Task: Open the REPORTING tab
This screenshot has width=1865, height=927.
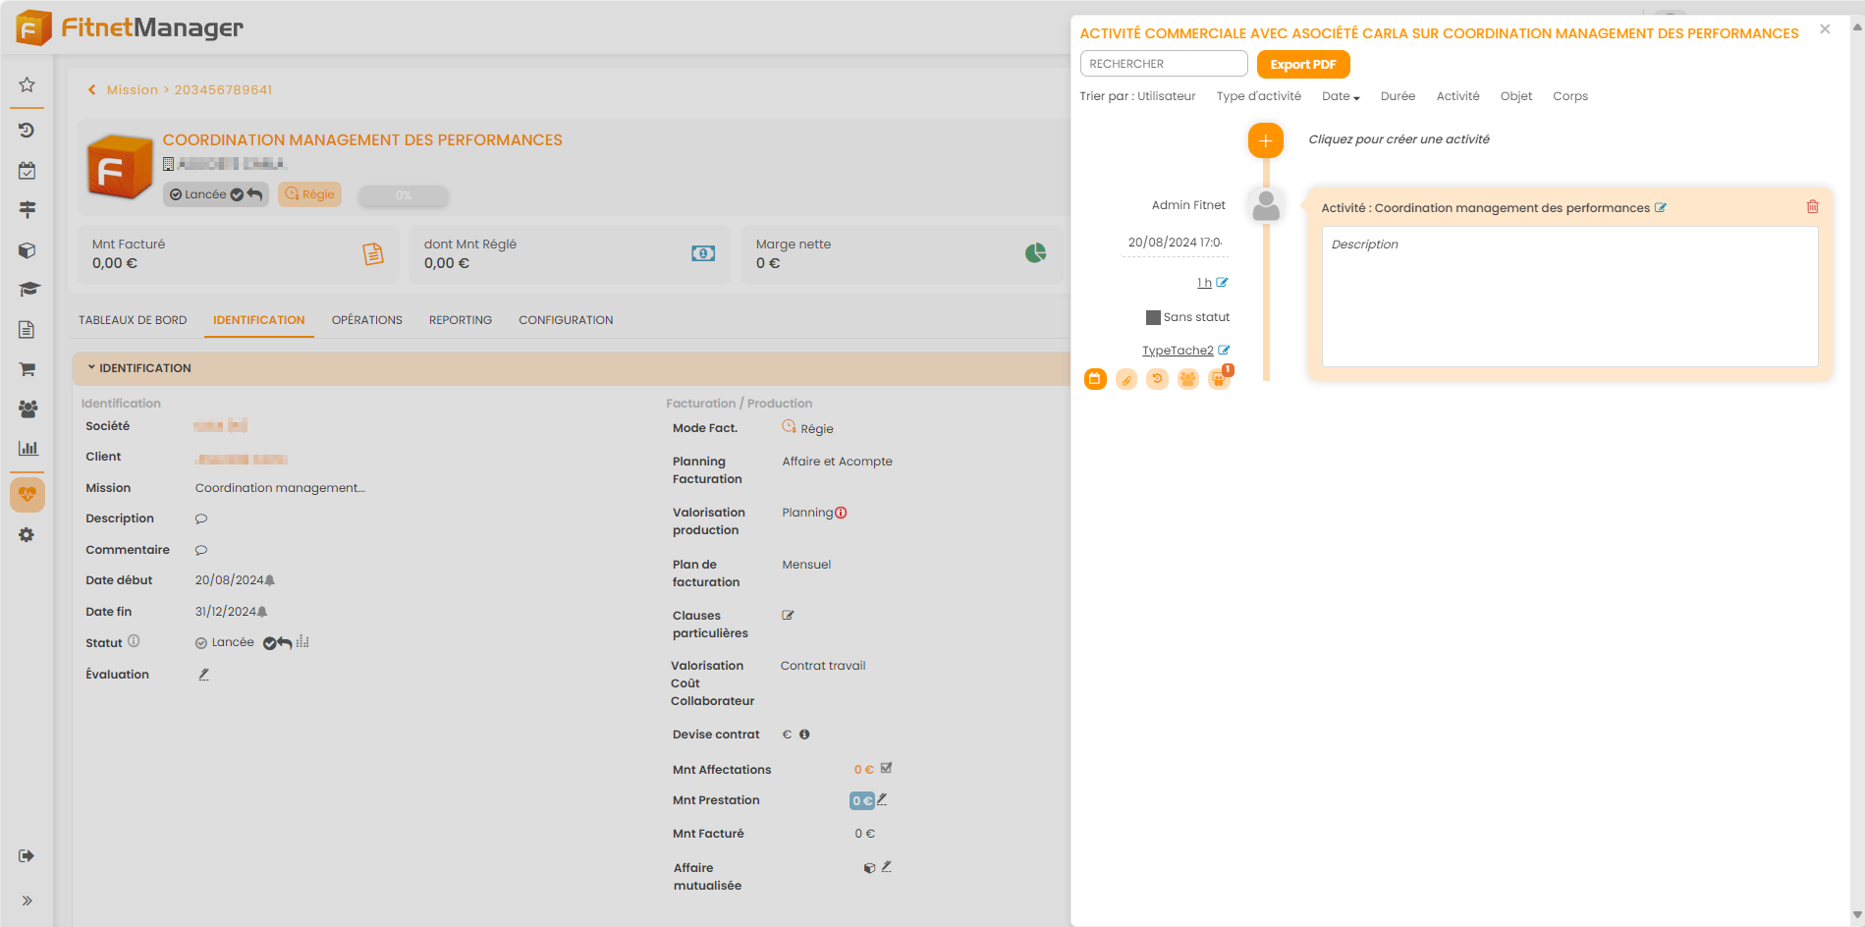Action: (x=460, y=320)
